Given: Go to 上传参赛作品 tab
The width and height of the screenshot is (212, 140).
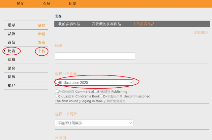Looking at the screenshot, I should pyautogui.click(x=144, y=24).
